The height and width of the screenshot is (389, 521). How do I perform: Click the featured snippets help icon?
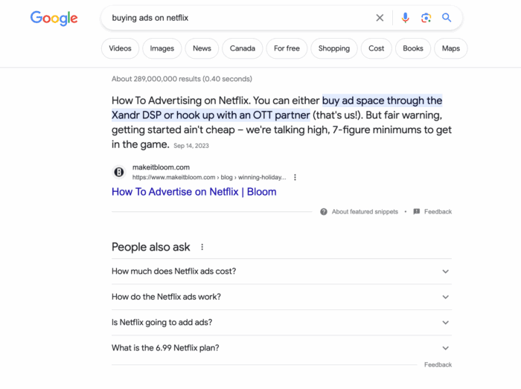tap(324, 212)
